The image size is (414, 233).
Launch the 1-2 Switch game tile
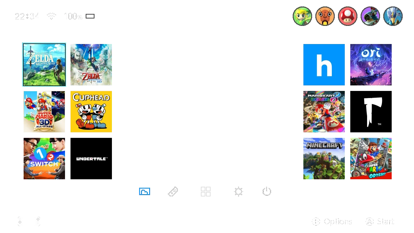click(x=44, y=159)
